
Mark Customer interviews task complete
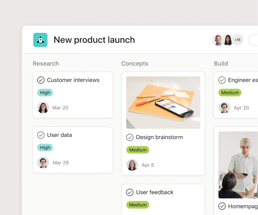tap(41, 80)
